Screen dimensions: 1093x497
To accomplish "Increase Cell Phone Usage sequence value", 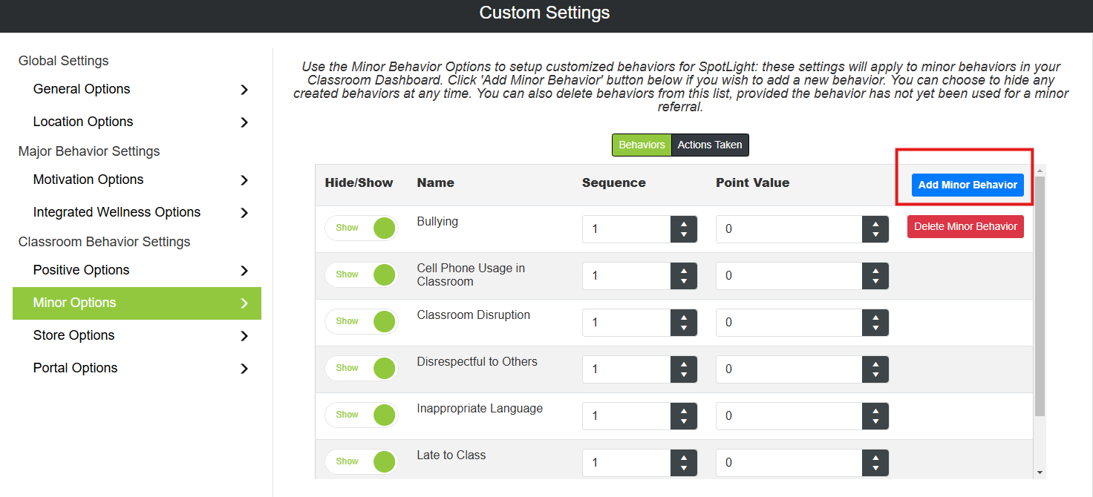I will click(684, 270).
